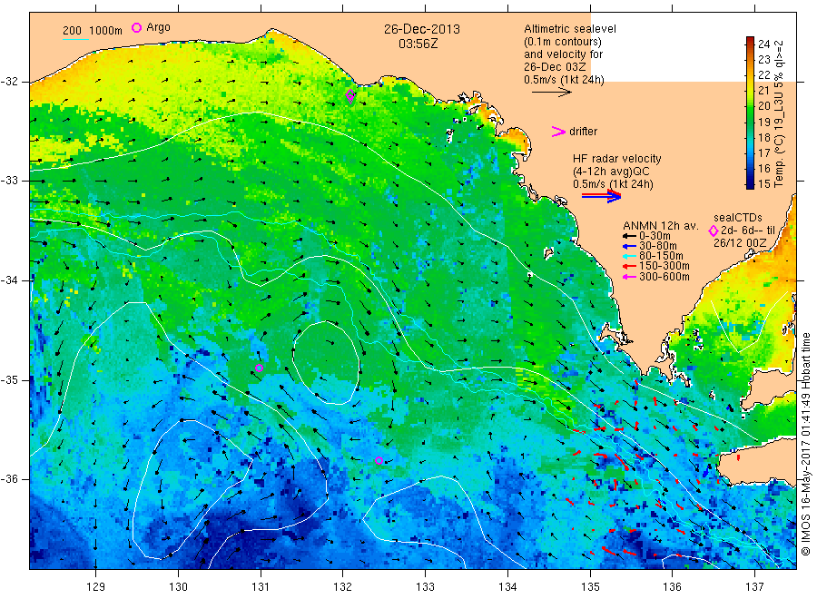The image size is (817, 599).
Task: Click '0.5m/s (1kt 24h)' under the altimetric legend
Action: [565, 80]
